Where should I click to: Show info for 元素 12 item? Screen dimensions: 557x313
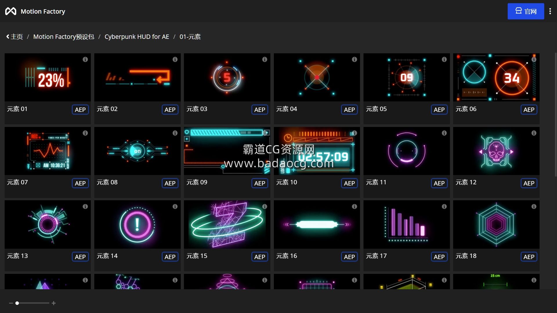click(x=534, y=133)
